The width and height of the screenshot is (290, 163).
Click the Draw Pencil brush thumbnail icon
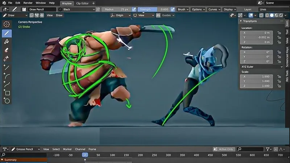coord(24,9)
